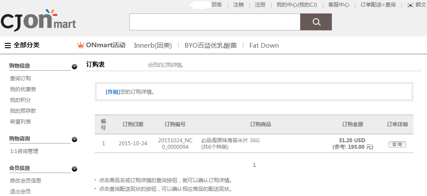
Task: Open 我的优惠券 in the sidebar
Action: coord(23,89)
